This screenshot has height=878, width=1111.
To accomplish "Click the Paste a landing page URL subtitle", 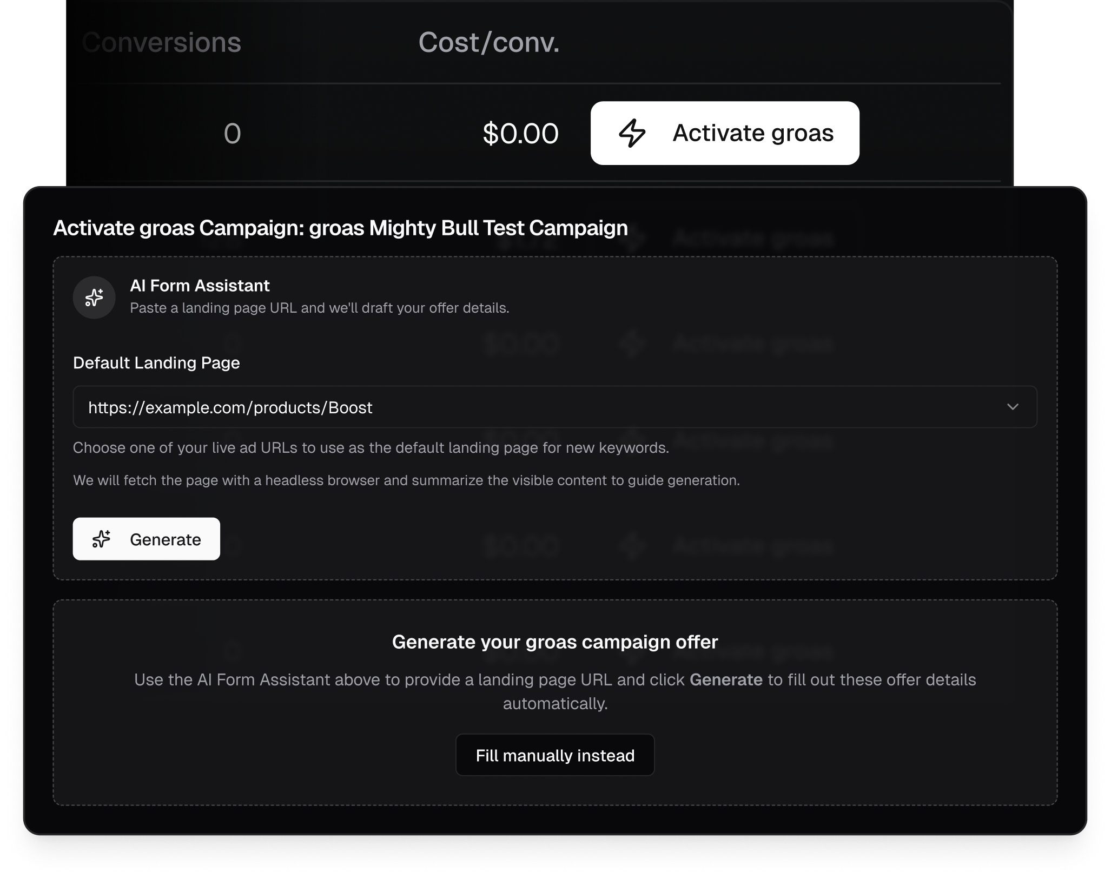I will pos(319,308).
